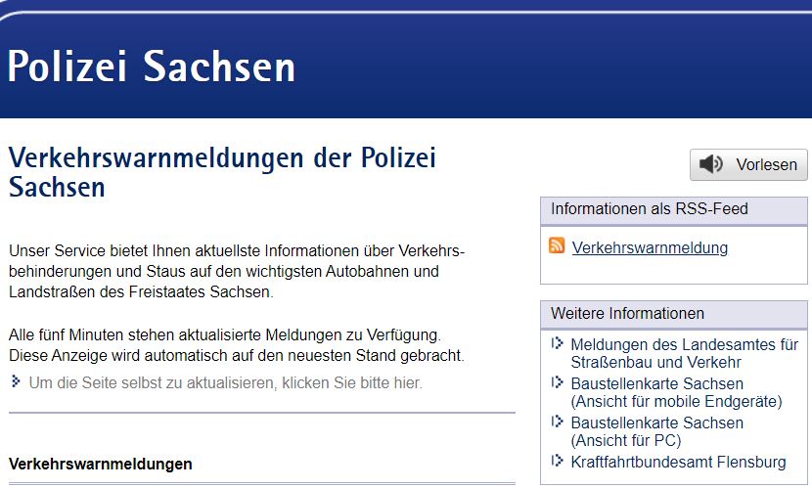Click text 'Alle fünf Minuten stehen aktualisierte Meldungen'

pyautogui.click(x=225, y=334)
